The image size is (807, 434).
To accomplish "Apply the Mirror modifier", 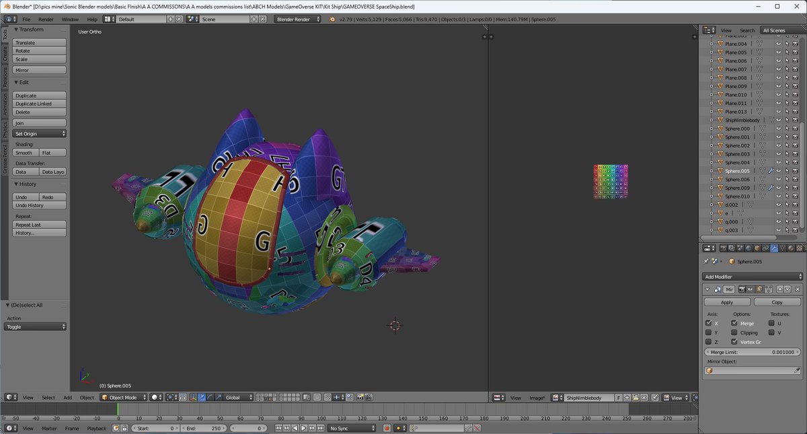I will tap(727, 302).
